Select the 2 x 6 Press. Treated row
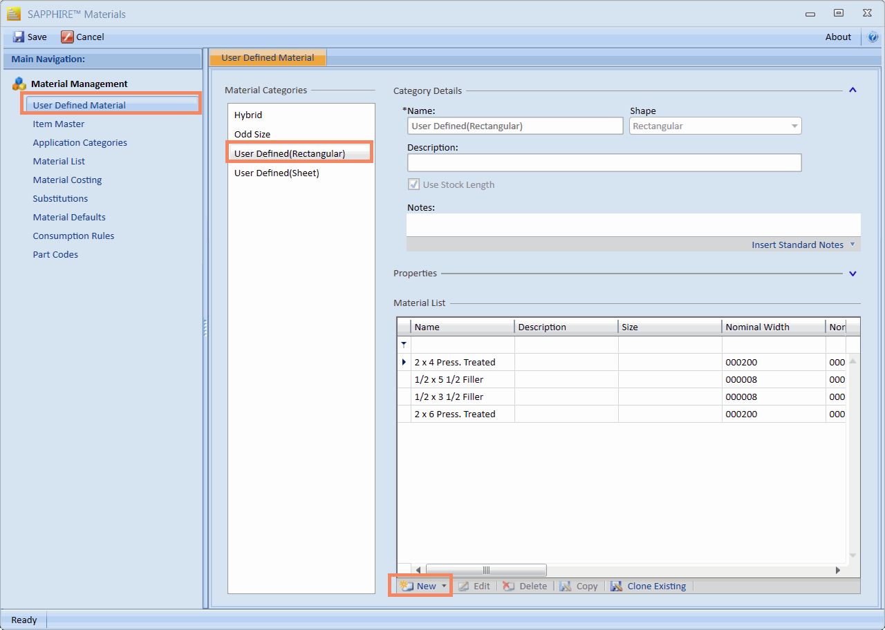This screenshot has height=630, width=885. [x=622, y=414]
